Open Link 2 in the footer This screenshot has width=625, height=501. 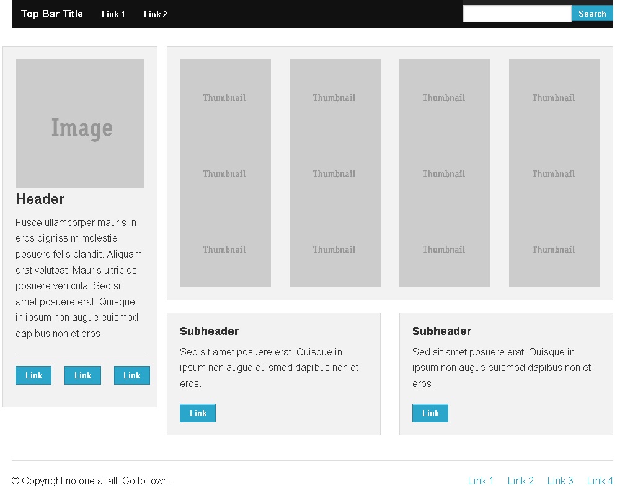click(x=520, y=481)
